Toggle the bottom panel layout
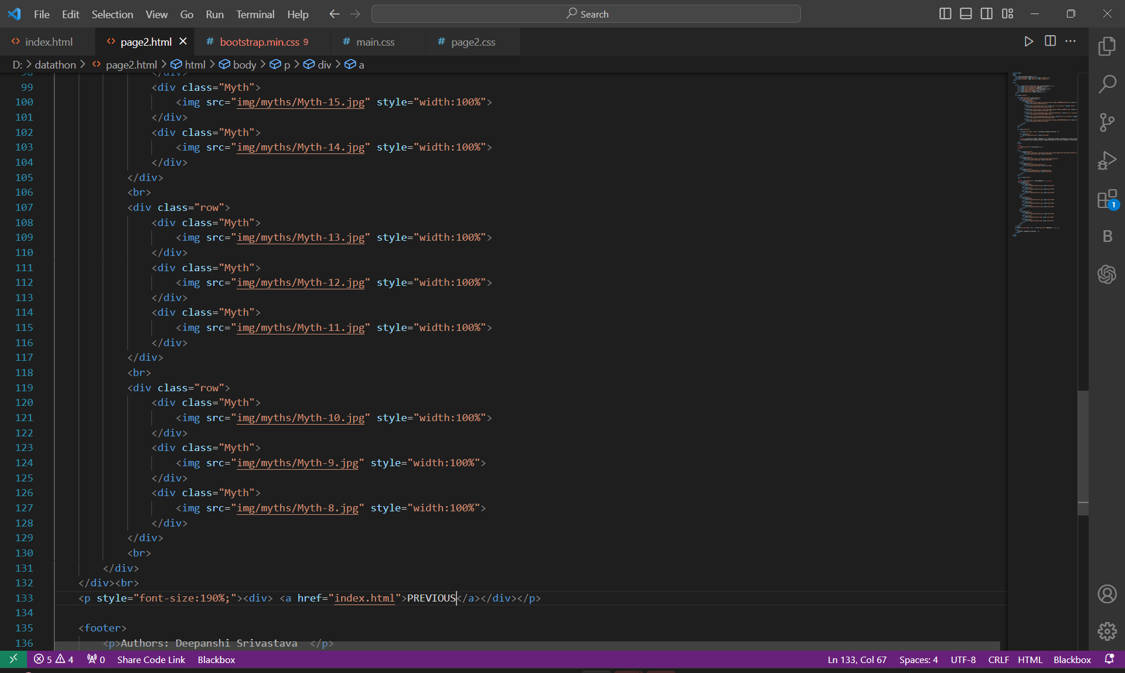Viewport: 1125px width, 673px height. (966, 13)
